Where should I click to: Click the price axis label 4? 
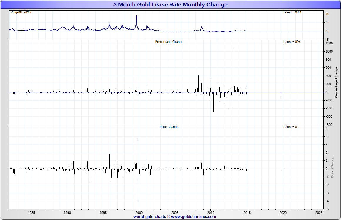tap(327, 137)
